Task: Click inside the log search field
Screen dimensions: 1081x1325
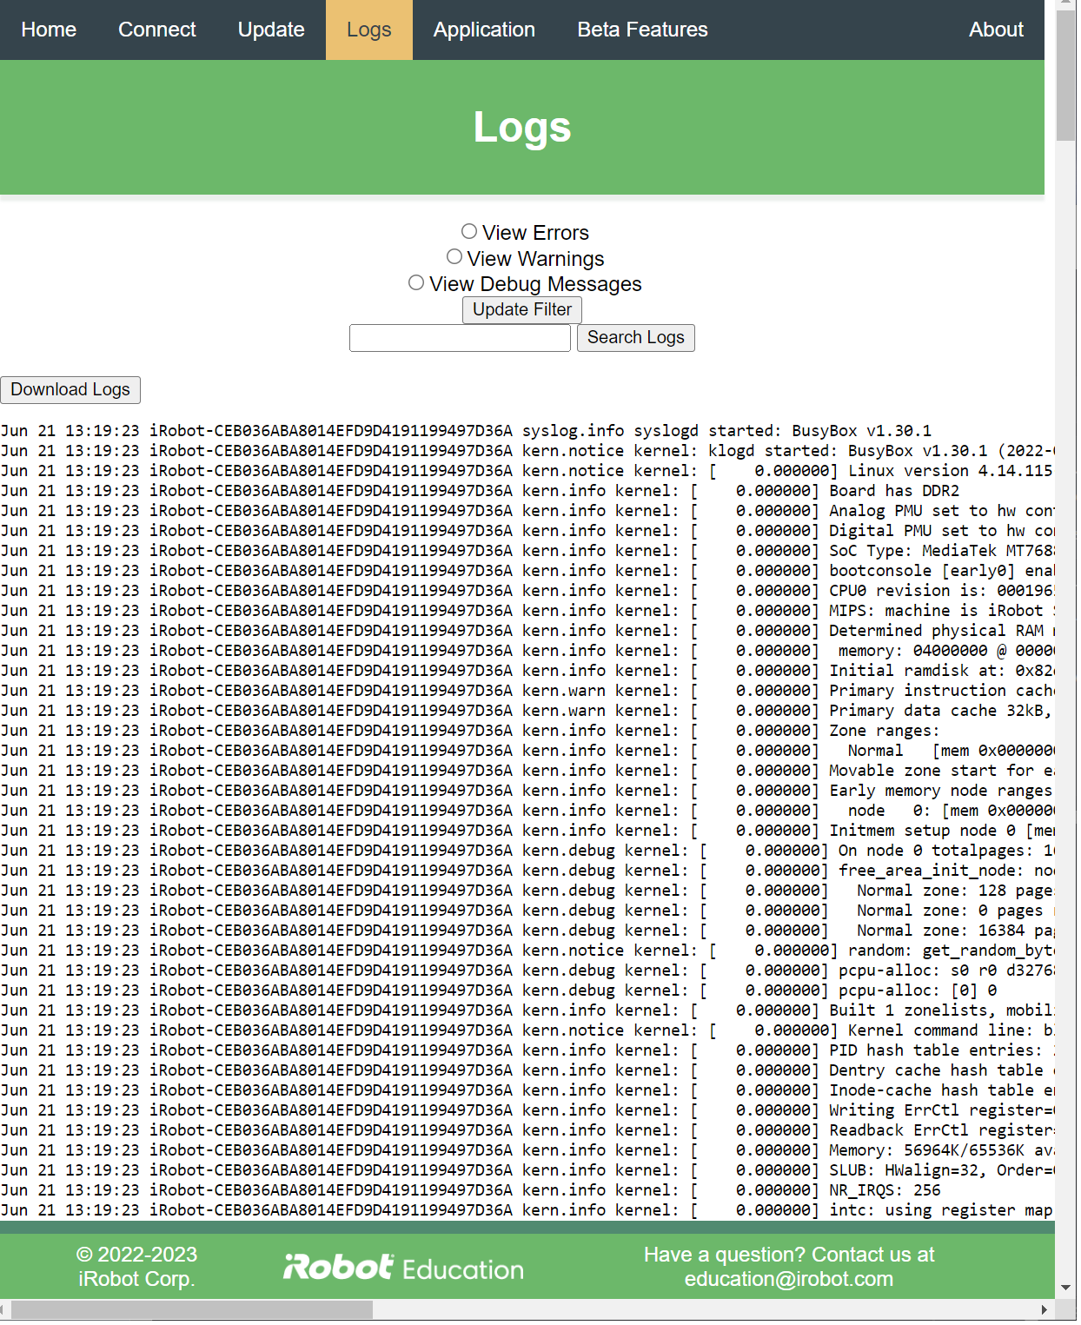Action: click(x=459, y=337)
